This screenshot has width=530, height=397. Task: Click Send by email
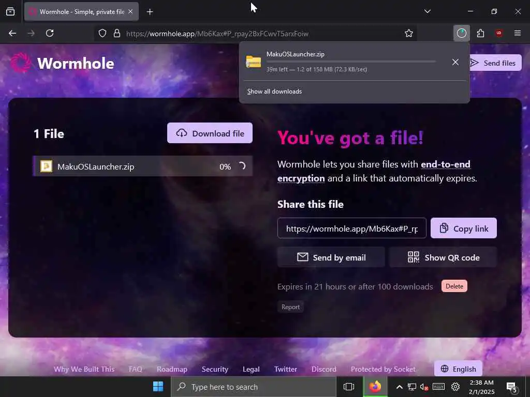click(x=331, y=257)
